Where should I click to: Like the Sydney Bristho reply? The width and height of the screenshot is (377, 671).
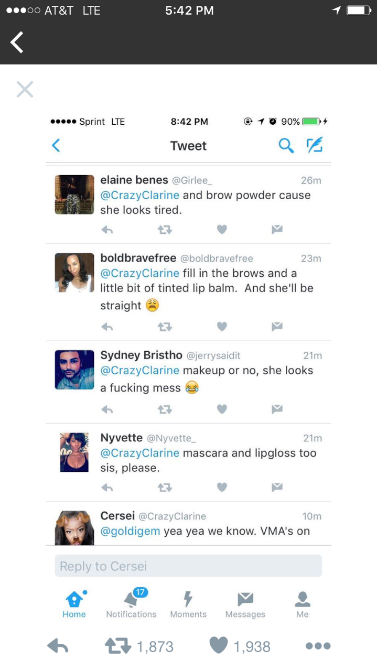(222, 409)
